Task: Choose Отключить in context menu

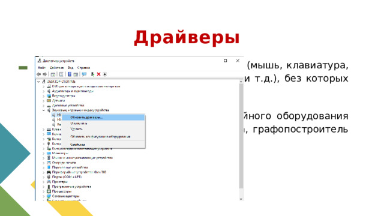Action: [x=103, y=123]
